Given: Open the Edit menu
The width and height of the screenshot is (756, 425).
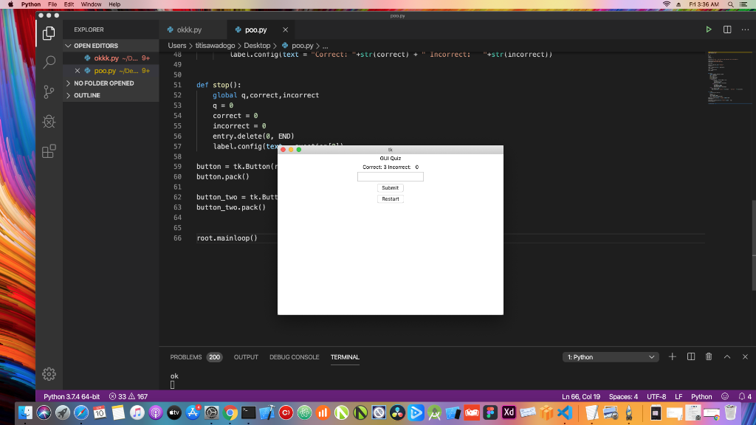Looking at the screenshot, I should [x=69, y=4].
